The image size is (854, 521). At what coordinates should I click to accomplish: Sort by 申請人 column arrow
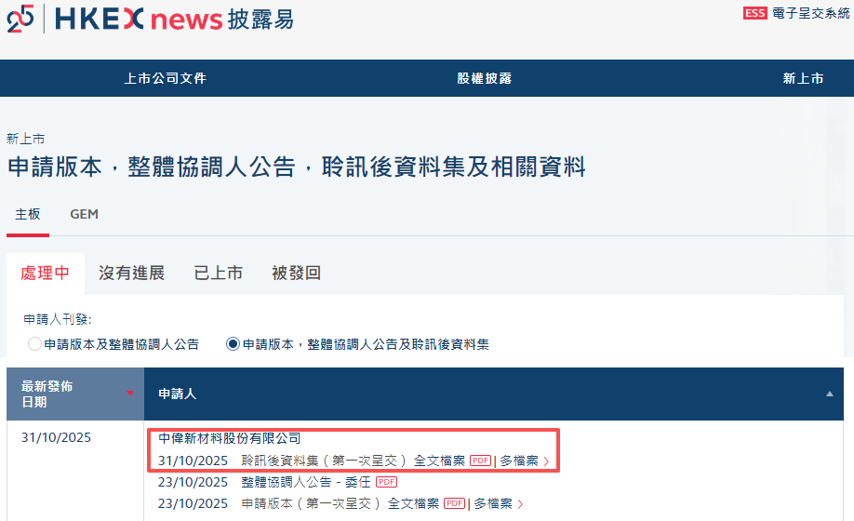point(830,394)
